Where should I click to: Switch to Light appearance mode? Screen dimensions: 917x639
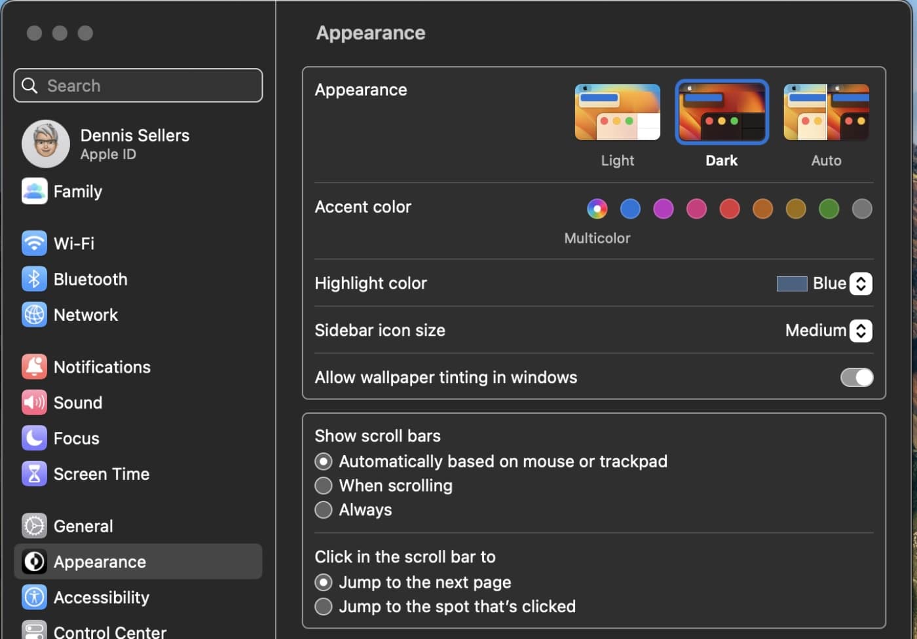(617, 113)
